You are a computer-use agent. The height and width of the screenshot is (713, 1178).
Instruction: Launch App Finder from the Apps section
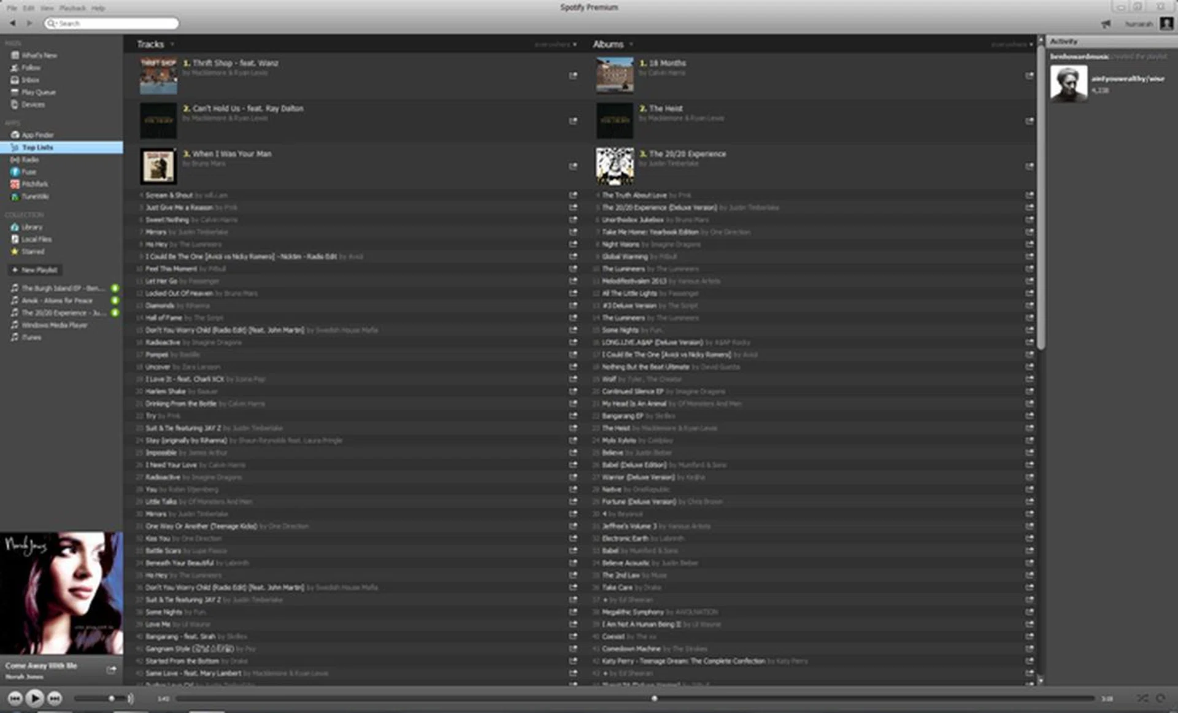[x=37, y=134]
